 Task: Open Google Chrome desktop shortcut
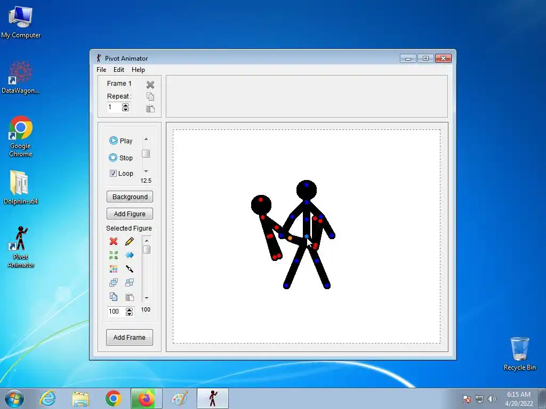21,136
